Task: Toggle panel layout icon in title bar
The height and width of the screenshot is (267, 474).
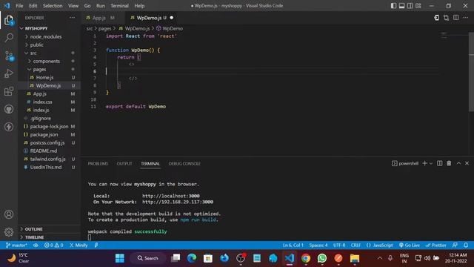Action: [401, 6]
